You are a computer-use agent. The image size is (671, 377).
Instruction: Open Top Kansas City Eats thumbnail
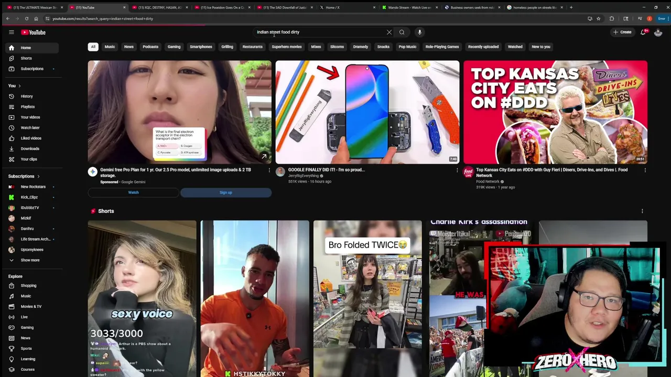pyautogui.click(x=555, y=112)
